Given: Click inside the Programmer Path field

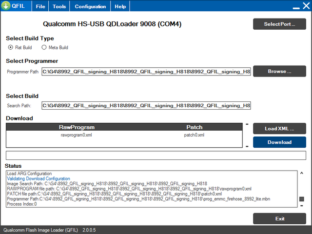Looking at the screenshot, I should coord(146,72).
